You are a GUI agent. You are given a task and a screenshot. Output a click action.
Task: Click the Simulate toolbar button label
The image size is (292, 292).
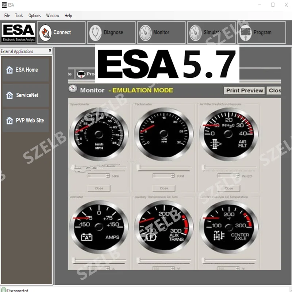(213, 32)
